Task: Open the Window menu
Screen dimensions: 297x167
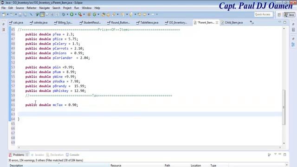Action: pyautogui.click(x=87, y=8)
